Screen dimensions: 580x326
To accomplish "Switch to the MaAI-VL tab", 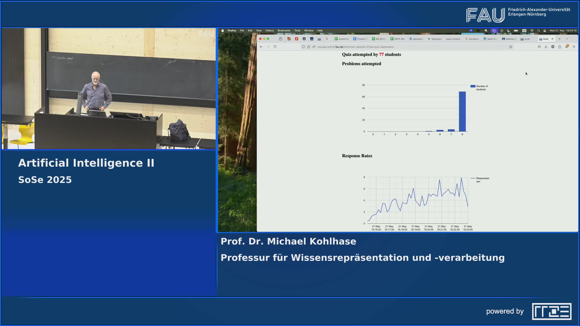I will tap(490, 39).
